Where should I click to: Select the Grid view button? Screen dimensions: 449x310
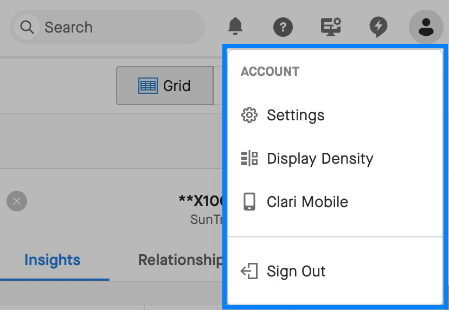(165, 86)
